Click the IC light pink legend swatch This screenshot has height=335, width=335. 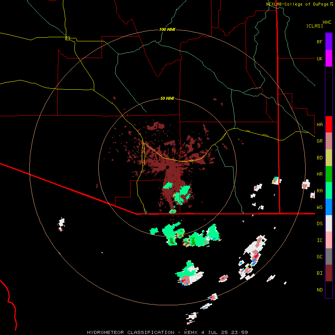(x=329, y=240)
